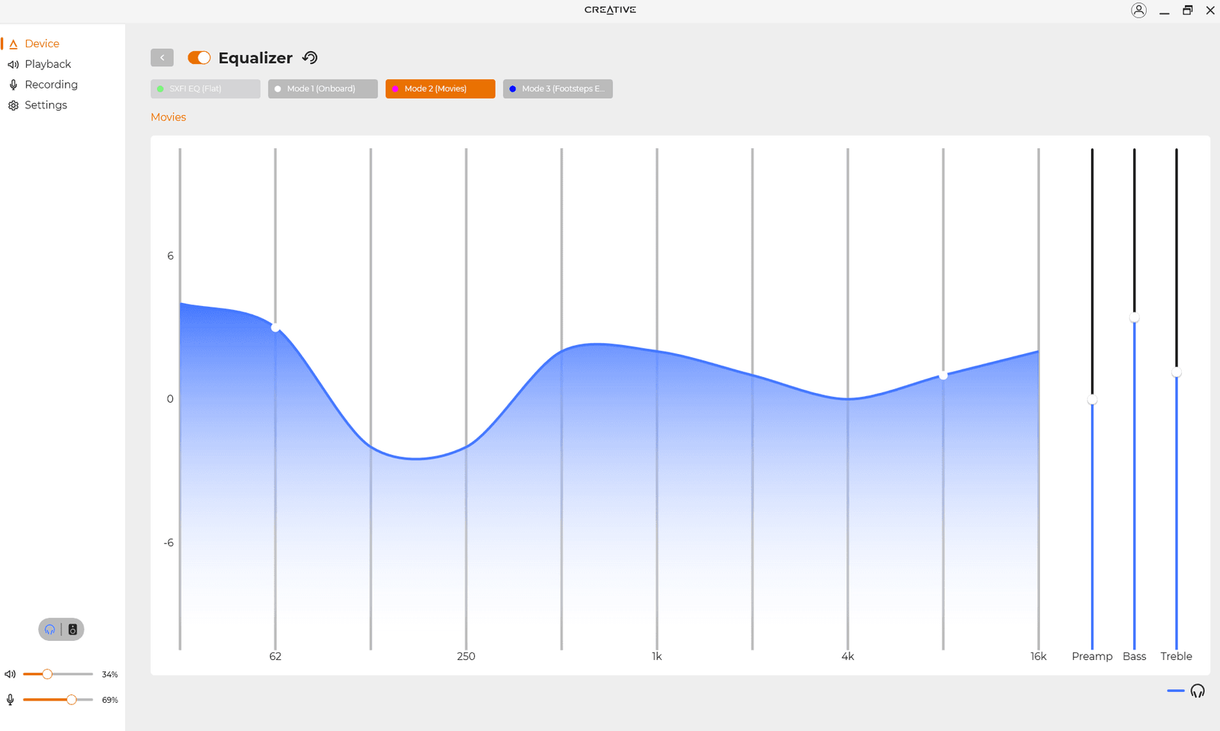Open Settings from the sidebar

(x=46, y=105)
